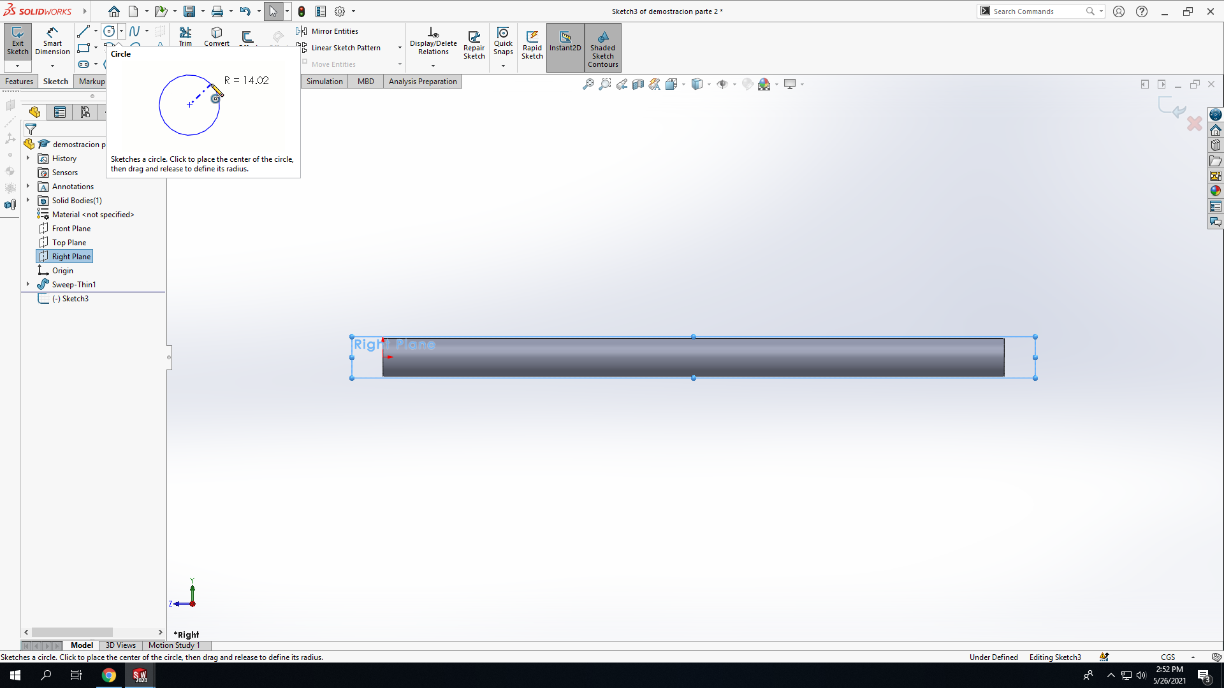This screenshot has width=1224, height=688.
Task: Open PropertyManager tab icon
Action: pyautogui.click(x=60, y=113)
